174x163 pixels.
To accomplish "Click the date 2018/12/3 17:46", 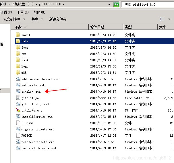I will (103, 41).
